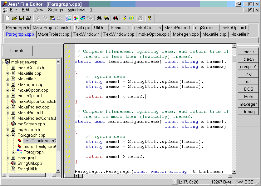Expand the mgScreen.h tree node
This screenshot has width=261, height=186.
(x=7, y=130)
